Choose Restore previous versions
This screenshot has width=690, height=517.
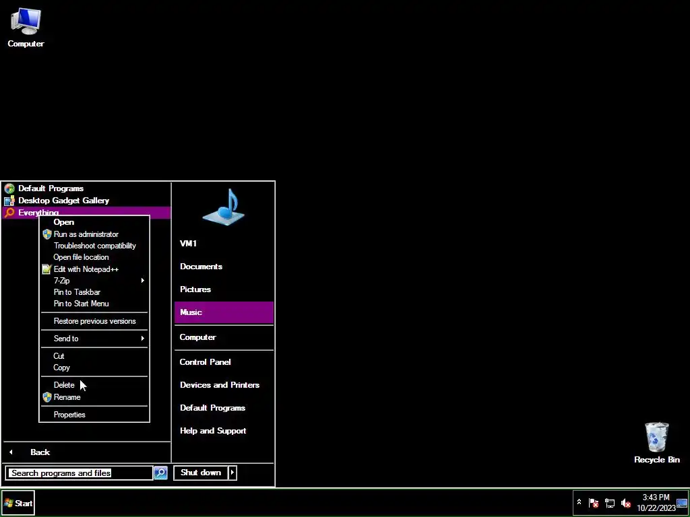(x=94, y=321)
